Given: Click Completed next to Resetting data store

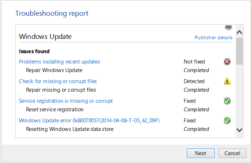Looking at the screenshot, I should coord(196,129).
